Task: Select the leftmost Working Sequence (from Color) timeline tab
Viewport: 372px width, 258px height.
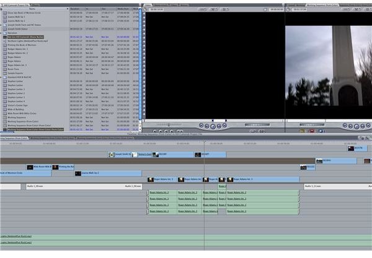Action: point(14,138)
